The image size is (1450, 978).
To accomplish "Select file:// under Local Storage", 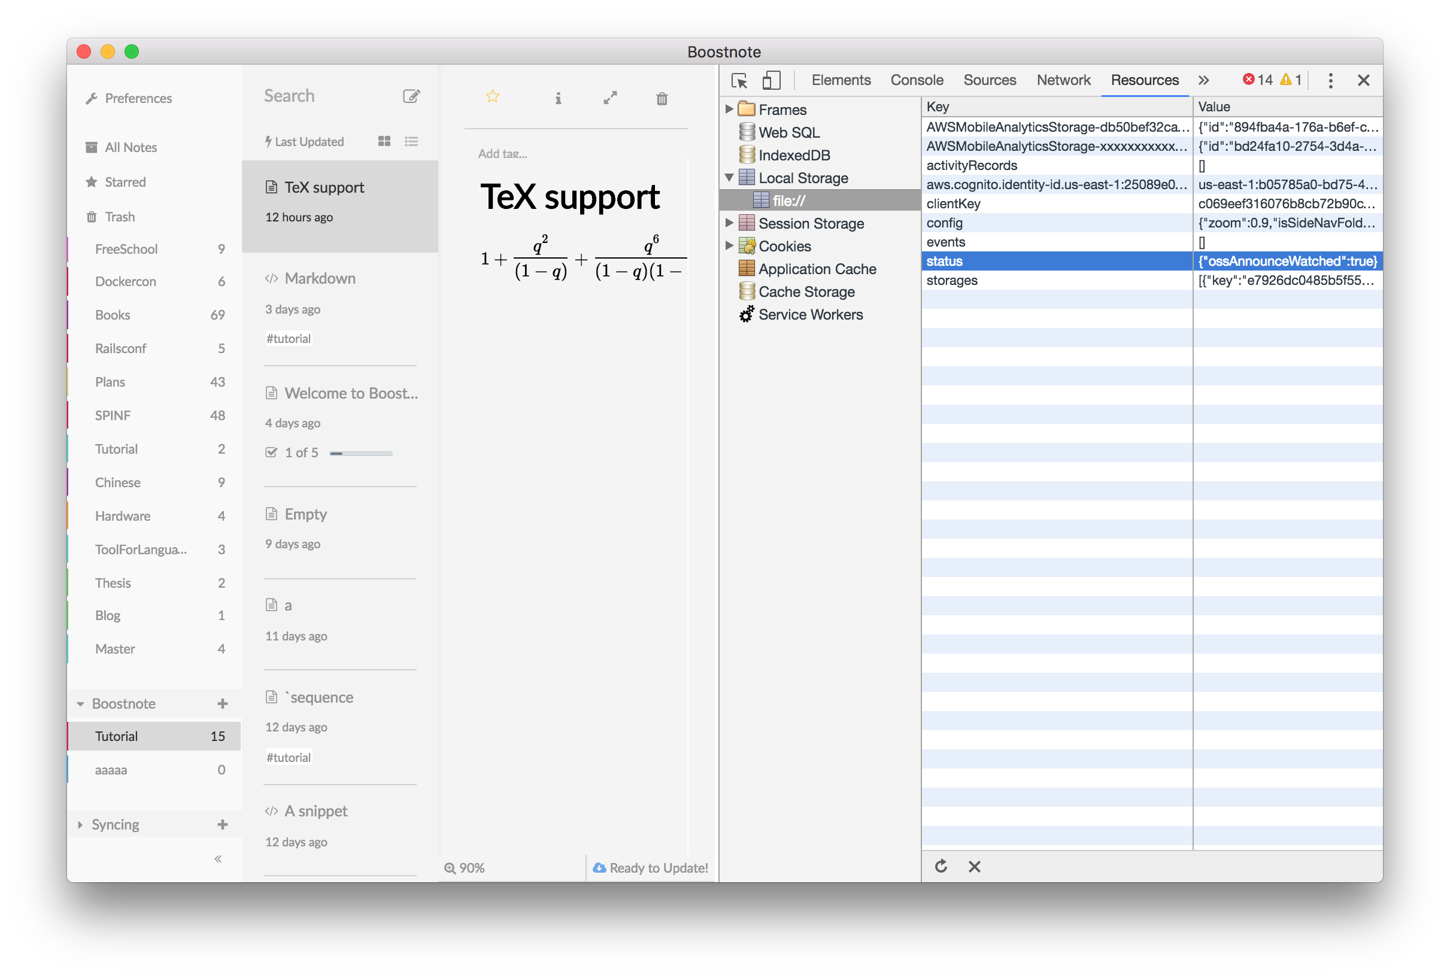I will (x=820, y=201).
